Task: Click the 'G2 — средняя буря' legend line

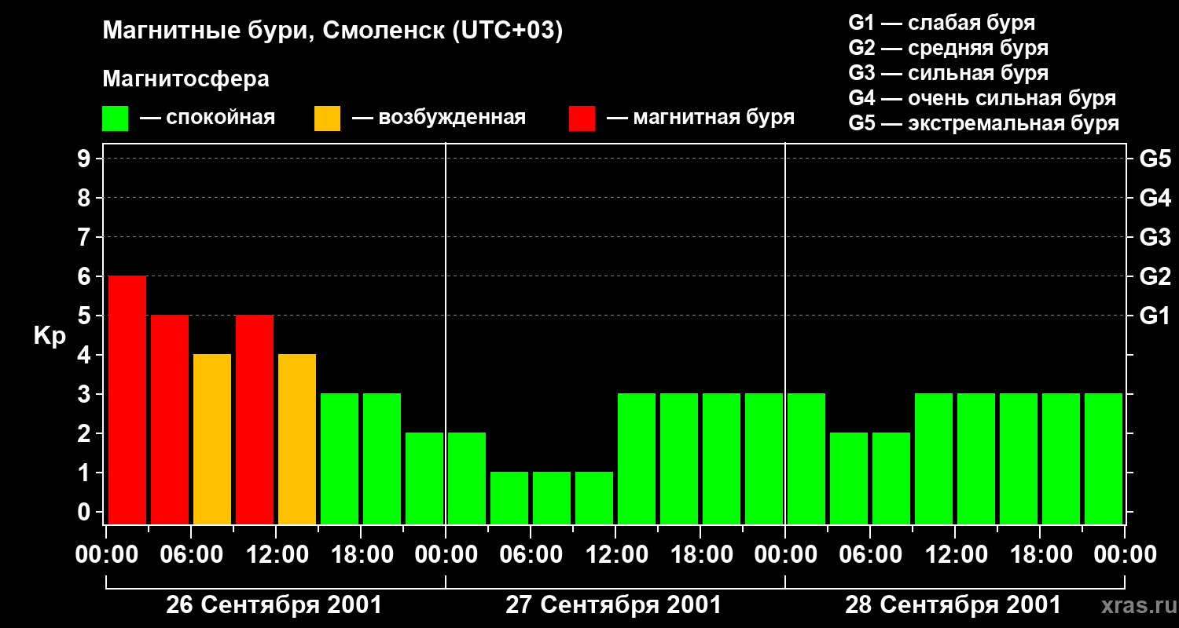Action: [x=948, y=48]
